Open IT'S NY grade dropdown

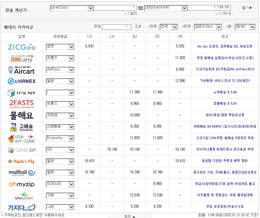coord(60,93)
